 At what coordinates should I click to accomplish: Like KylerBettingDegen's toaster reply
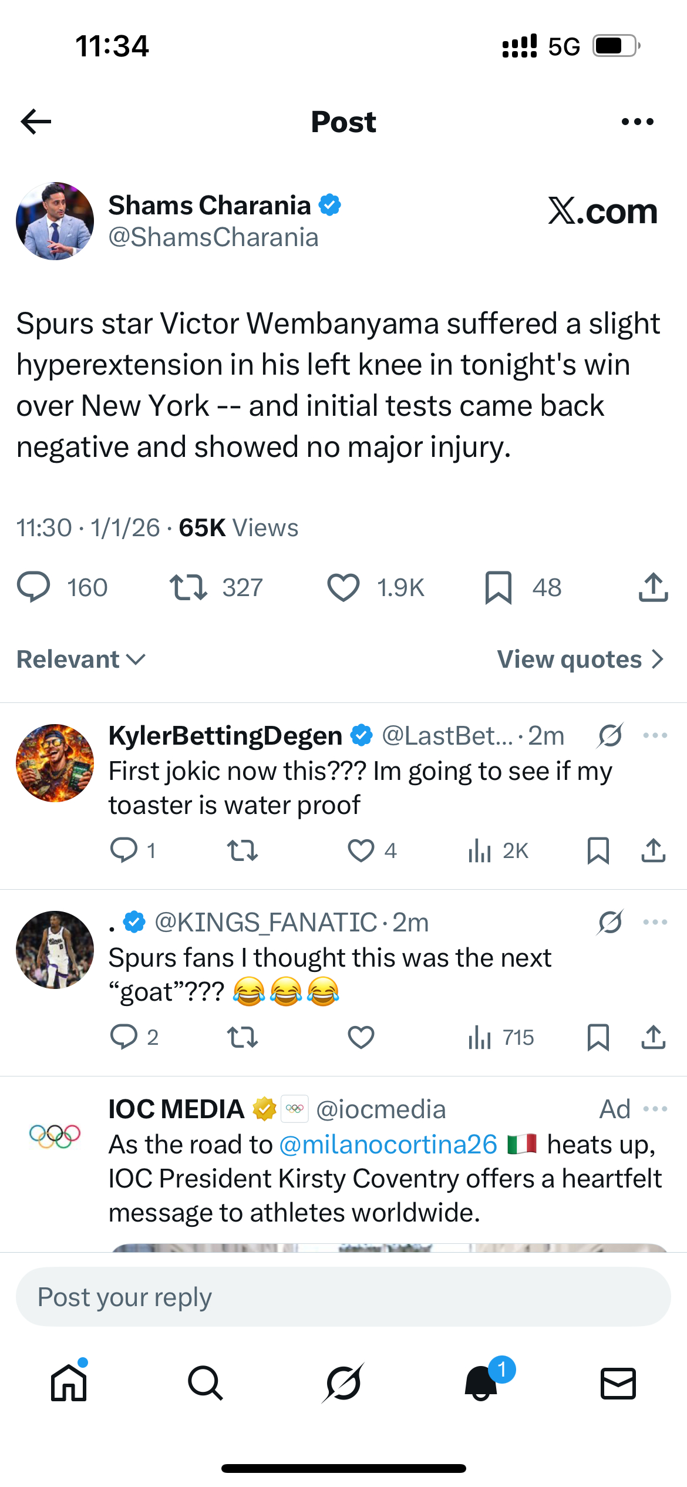coord(361,850)
